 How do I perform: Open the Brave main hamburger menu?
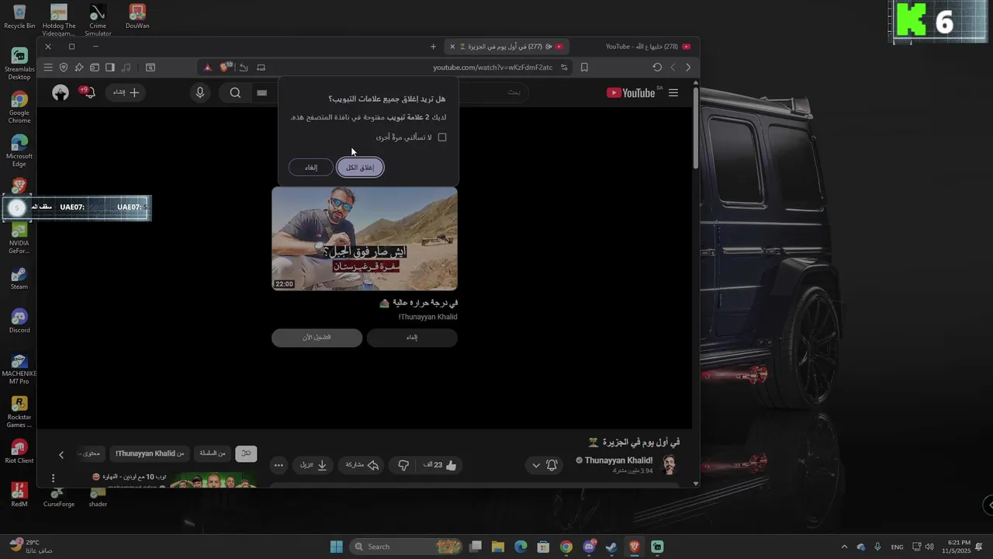48,68
